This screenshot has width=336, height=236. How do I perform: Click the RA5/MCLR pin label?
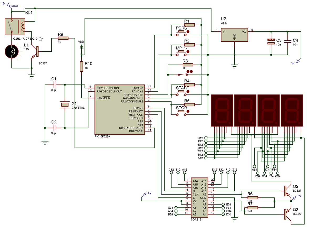pyautogui.click(x=103, y=98)
